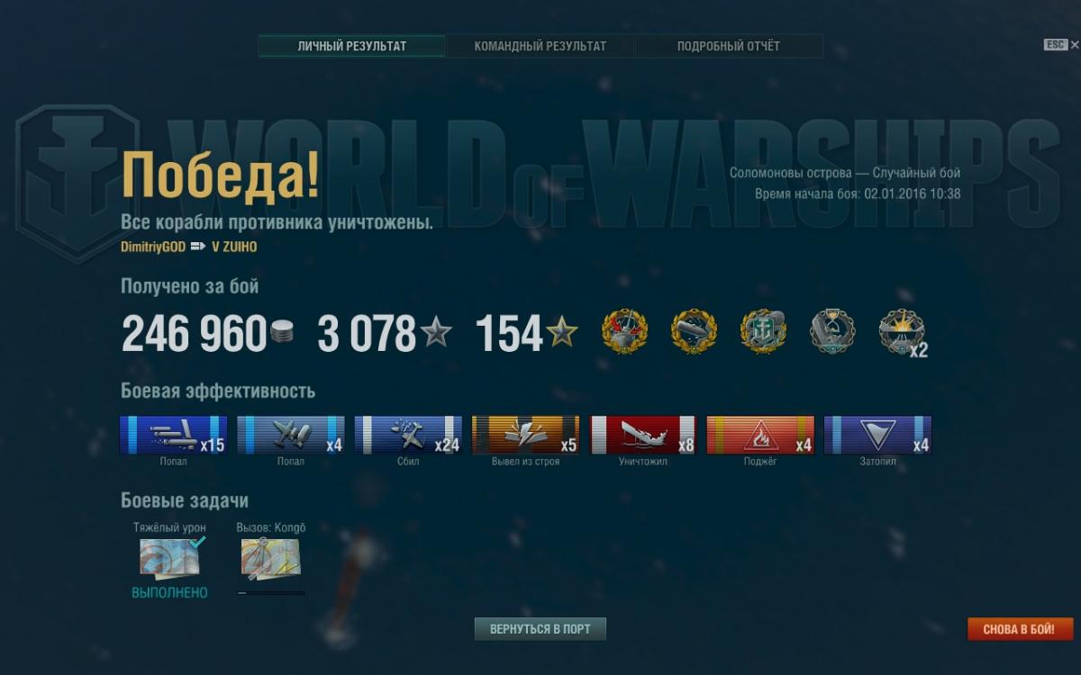Click the first achievement medal with red ribbon
Viewport: 1081px width, 675px height.
(x=624, y=332)
